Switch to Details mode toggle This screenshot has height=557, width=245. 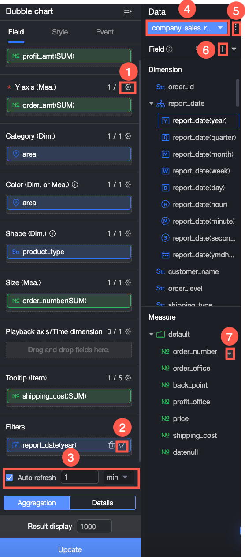tap(103, 503)
